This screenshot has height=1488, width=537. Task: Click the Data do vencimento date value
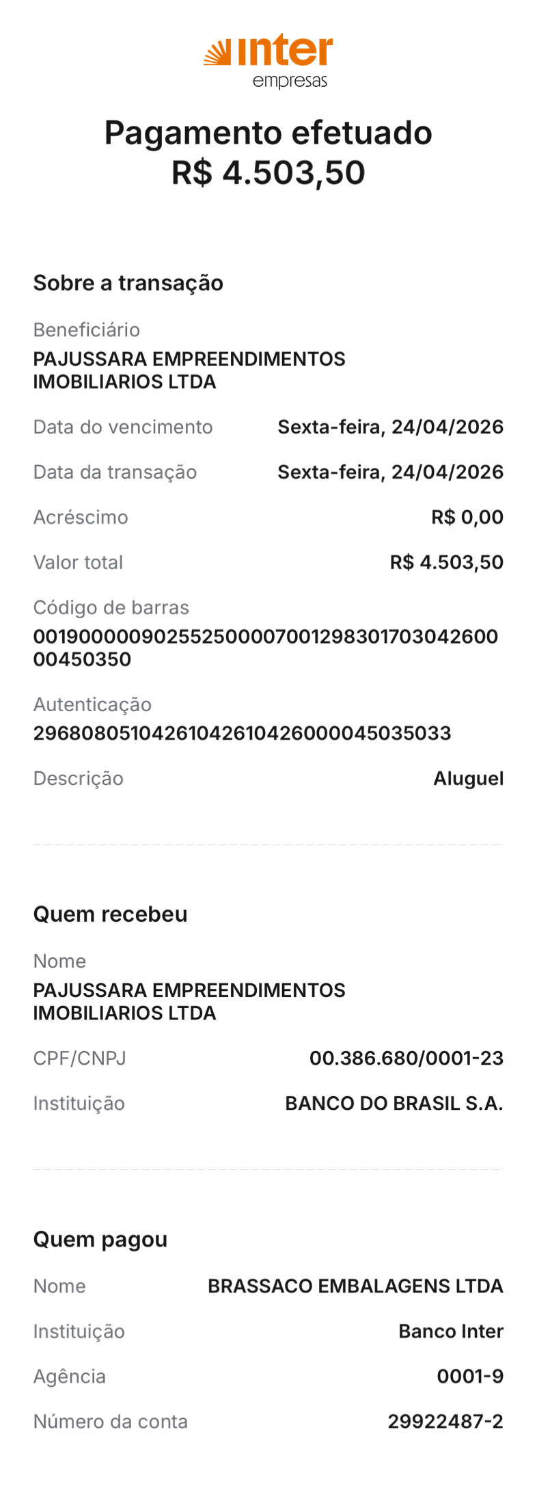click(390, 427)
